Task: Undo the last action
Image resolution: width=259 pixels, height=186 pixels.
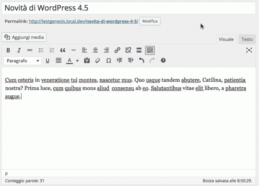Action: 141,60
